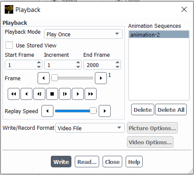The width and height of the screenshot is (194, 175).
Task: Step forward one frame
Action: coord(65,94)
